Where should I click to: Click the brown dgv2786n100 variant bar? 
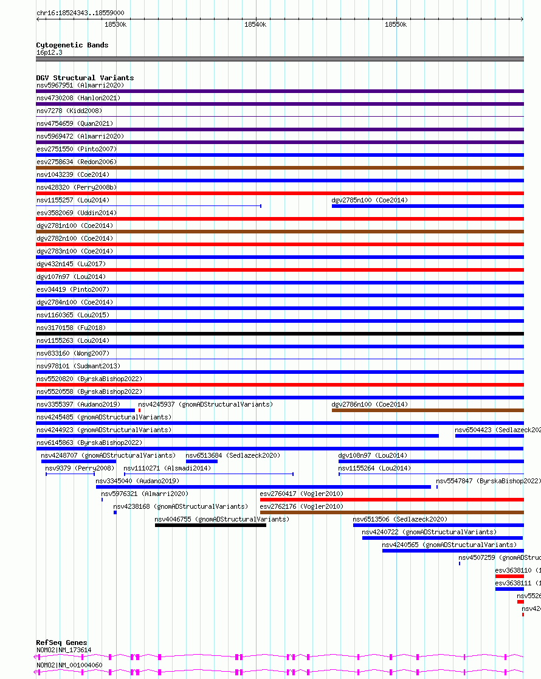(x=428, y=410)
